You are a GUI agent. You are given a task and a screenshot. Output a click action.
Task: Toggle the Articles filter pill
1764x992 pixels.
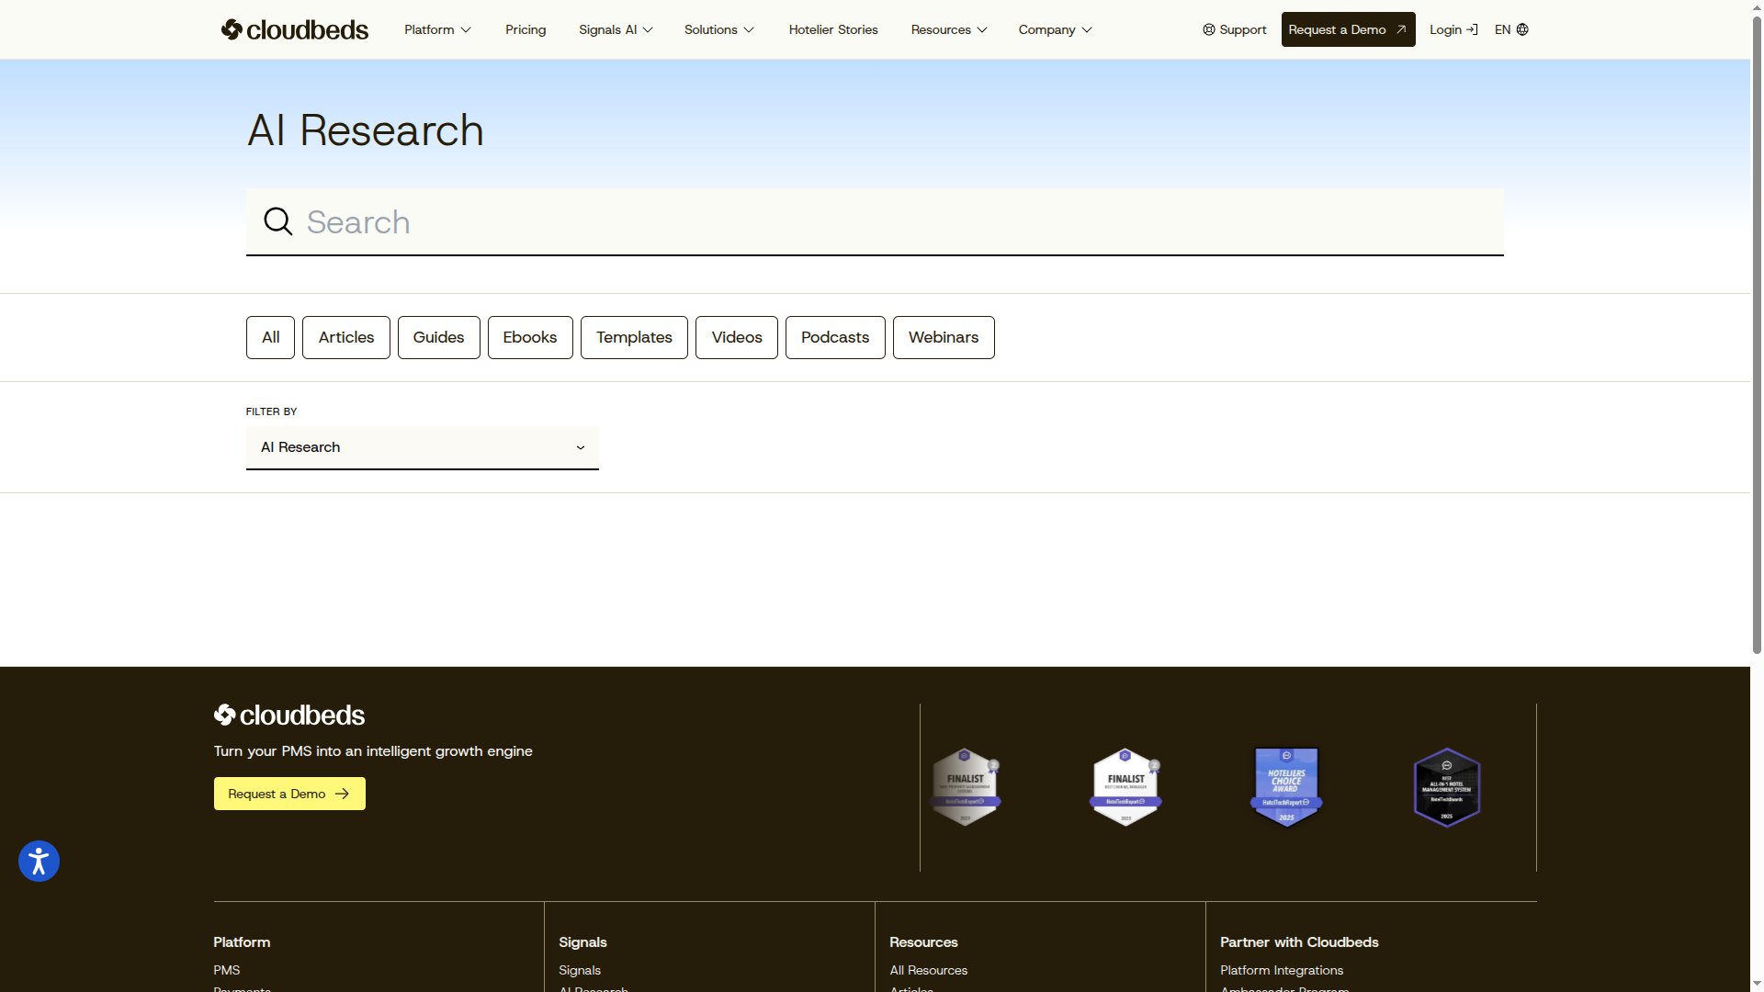tap(345, 337)
